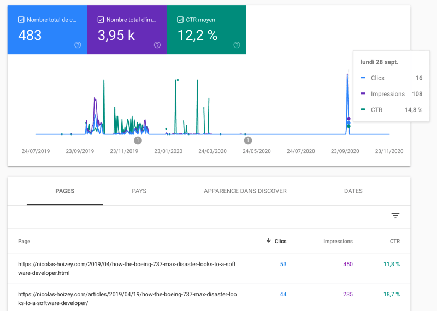Toggle the Nombre total de clics checkbox
The image size is (437, 311).
click(x=21, y=20)
